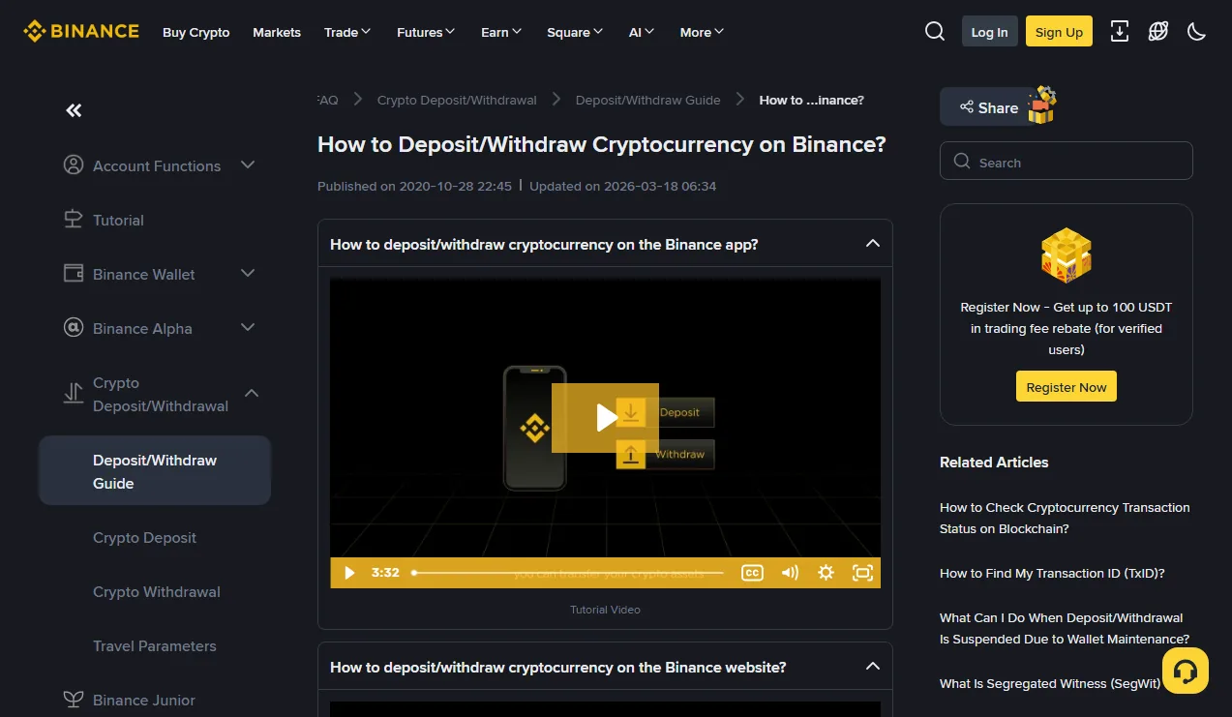The image size is (1232, 717).
Task: Collapse the Binance app accordion section
Action: tap(872, 244)
